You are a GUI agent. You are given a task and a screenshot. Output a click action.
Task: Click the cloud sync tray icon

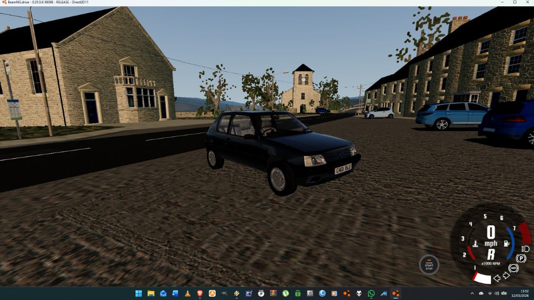[x=481, y=293]
